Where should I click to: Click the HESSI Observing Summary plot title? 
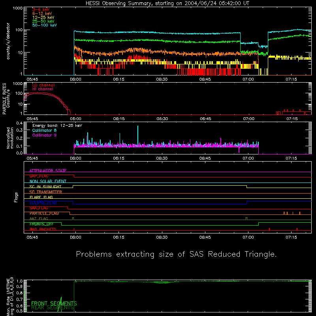pyautogui.click(x=167, y=4)
